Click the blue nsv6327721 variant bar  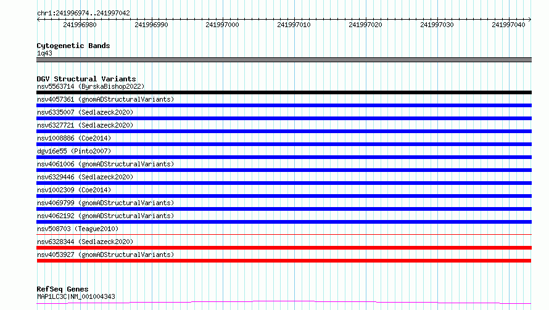[x=284, y=131]
